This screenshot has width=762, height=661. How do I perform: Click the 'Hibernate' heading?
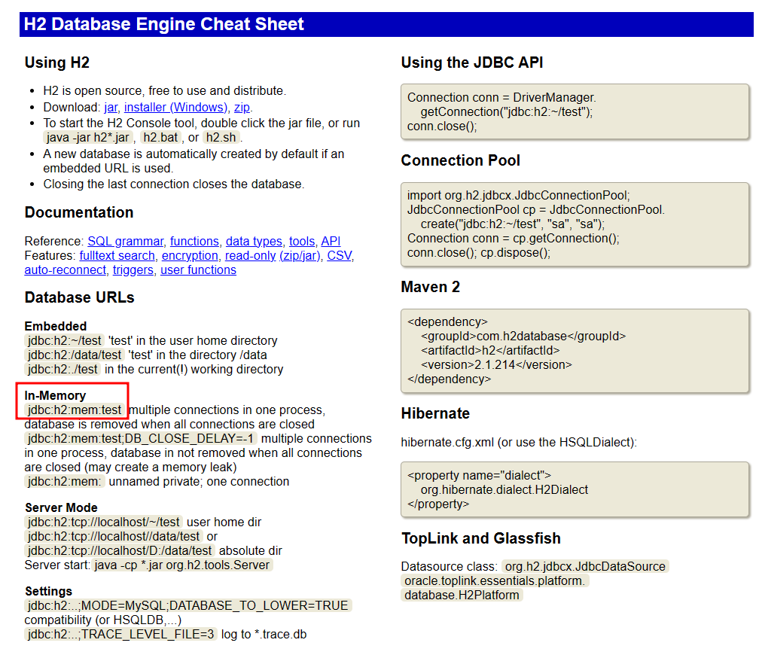coord(435,413)
